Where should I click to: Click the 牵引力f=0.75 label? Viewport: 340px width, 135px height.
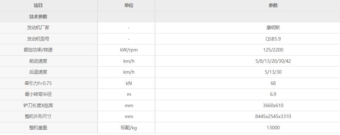(38, 83)
